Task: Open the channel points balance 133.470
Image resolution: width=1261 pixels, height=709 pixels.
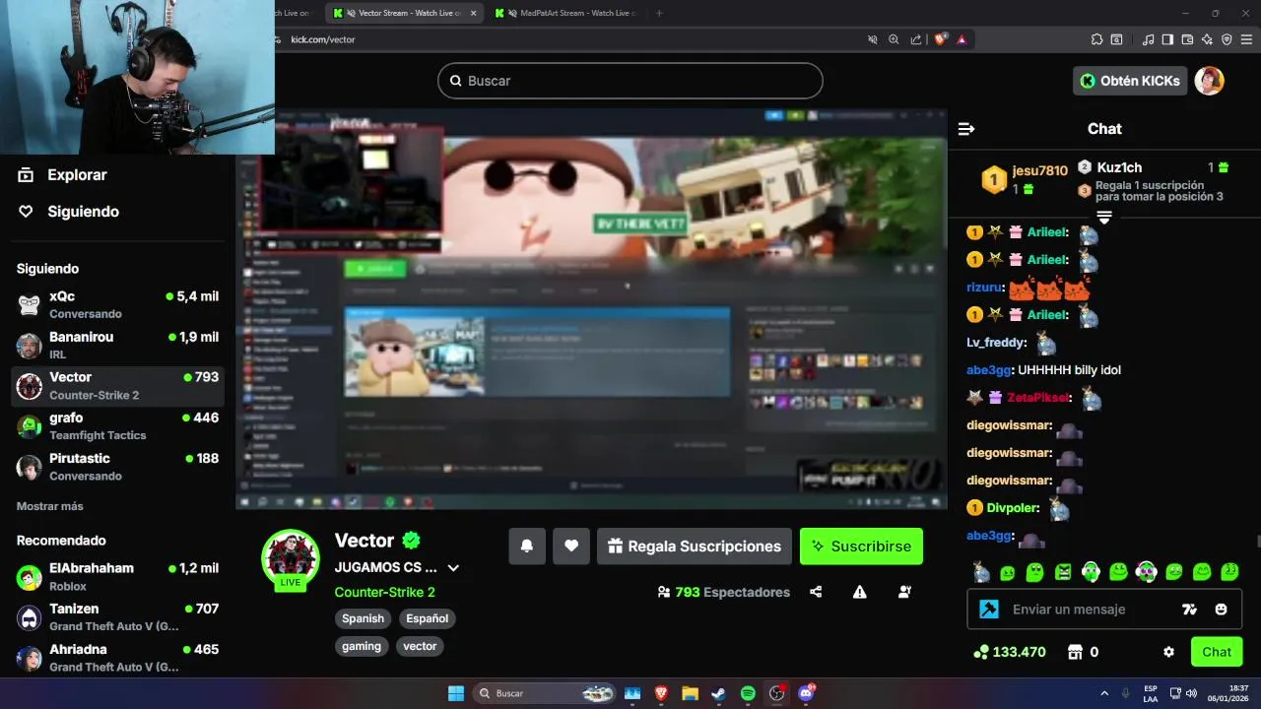Action: coord(1009,652)
